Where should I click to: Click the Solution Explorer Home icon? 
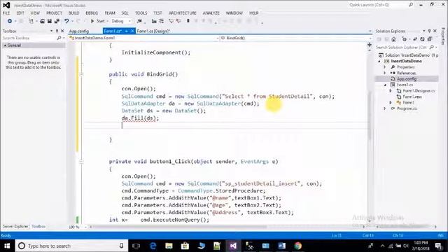pyautogui.click(x=393, y=39)
